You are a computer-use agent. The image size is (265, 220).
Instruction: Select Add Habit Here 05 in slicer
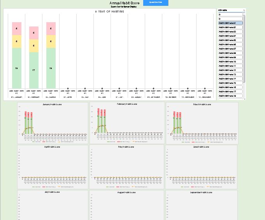[230, 40]
